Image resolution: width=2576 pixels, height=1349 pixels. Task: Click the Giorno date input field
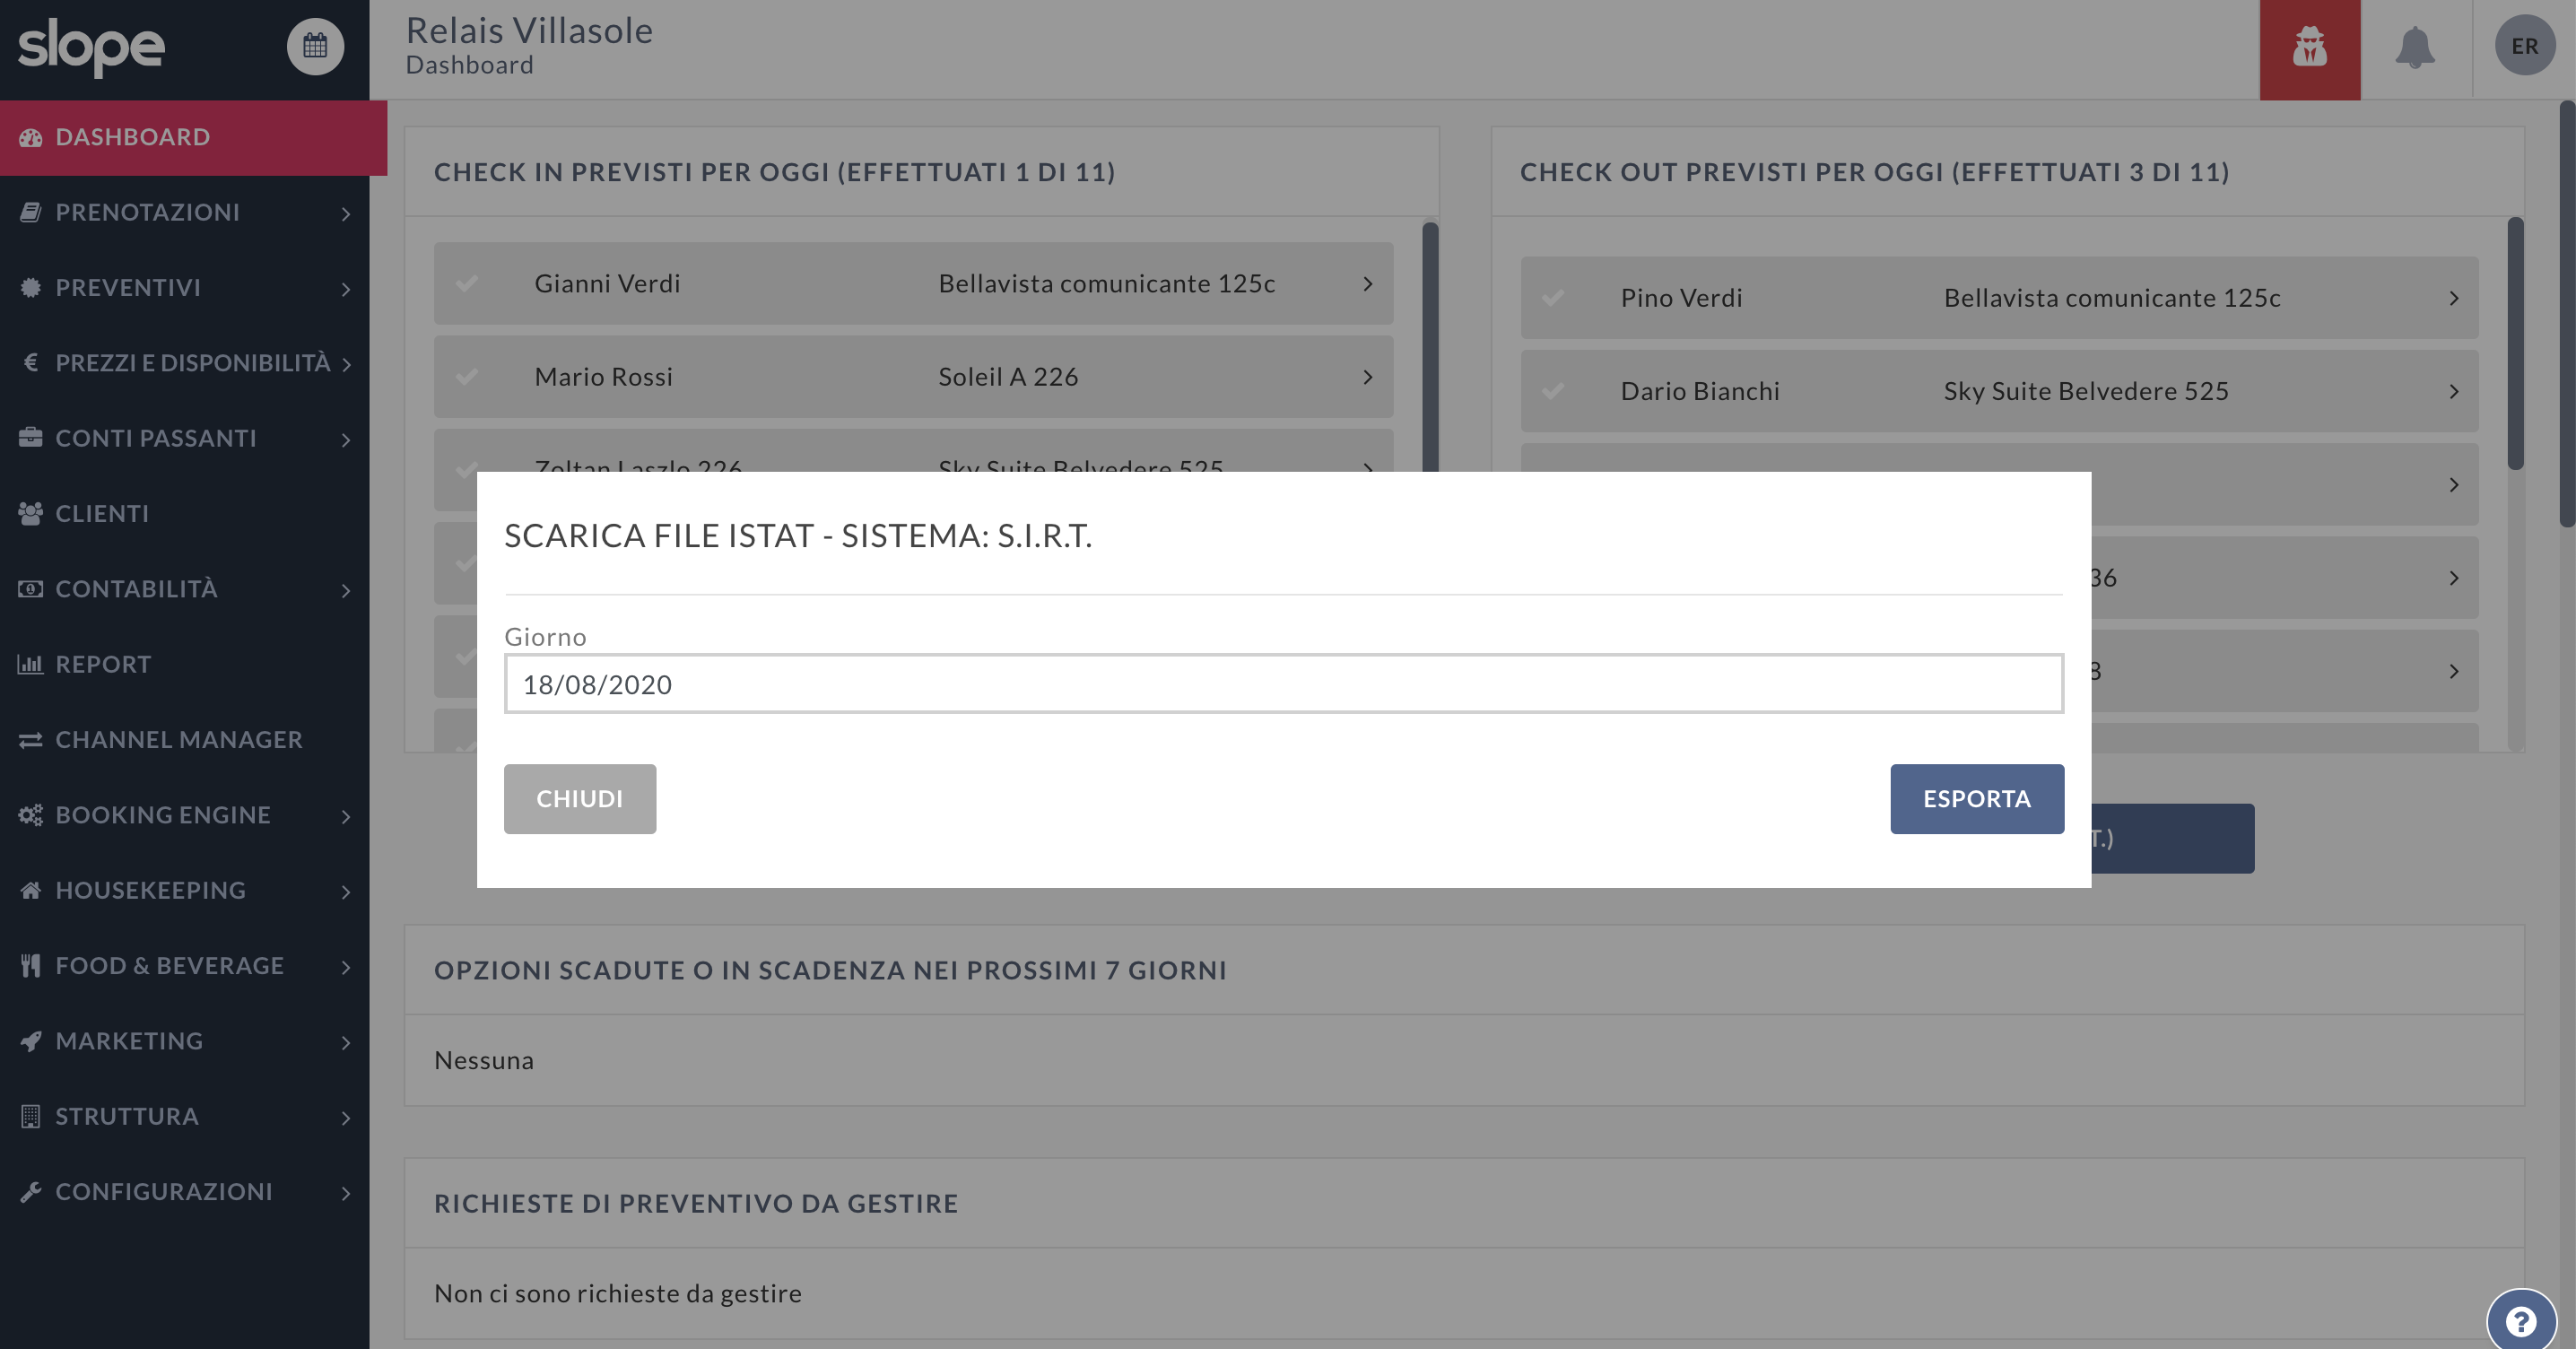1283,684
